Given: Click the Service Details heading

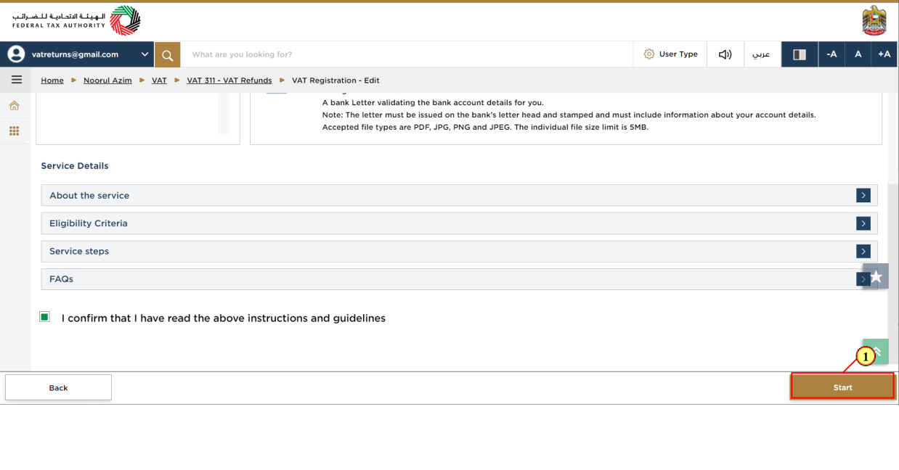Looking at the screenshot, I should [x=75, y=166].
